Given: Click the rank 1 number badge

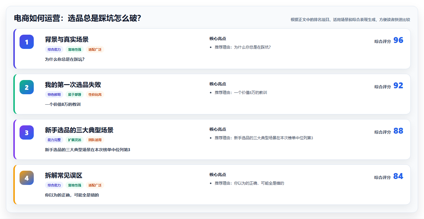Looking at the screenshot, I should pos(27,42).
